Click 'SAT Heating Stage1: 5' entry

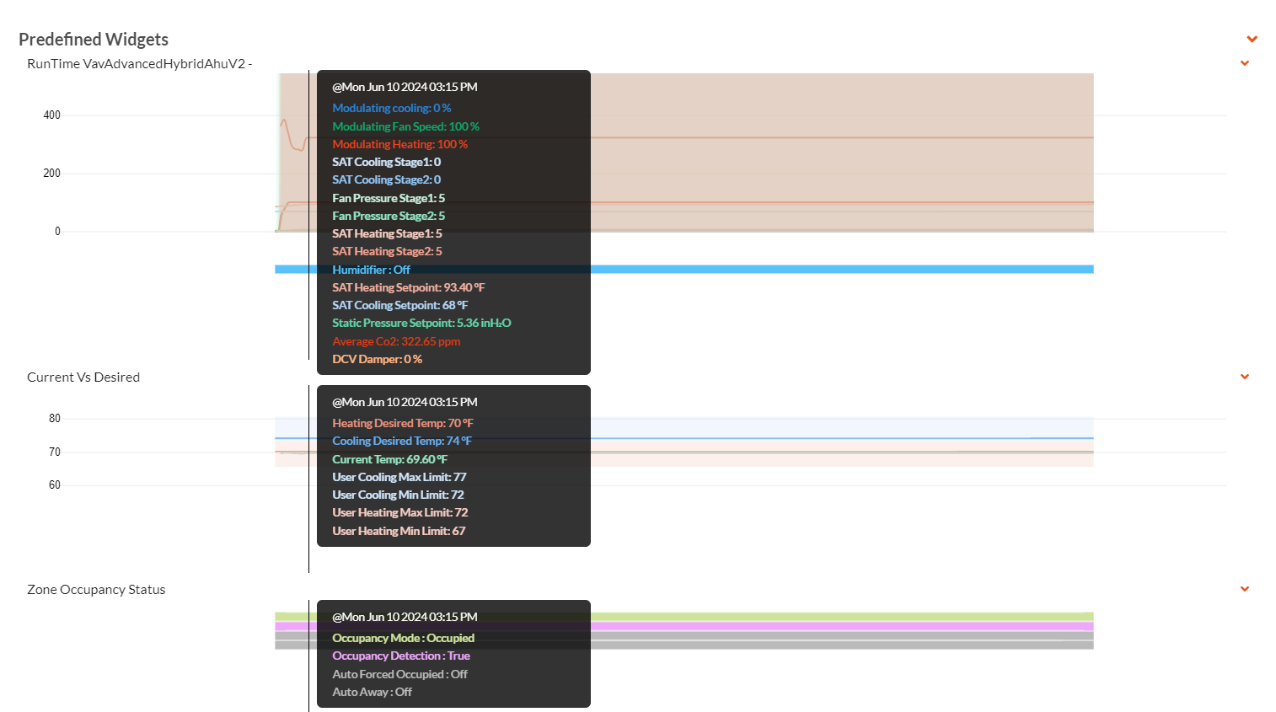point(387,233)
